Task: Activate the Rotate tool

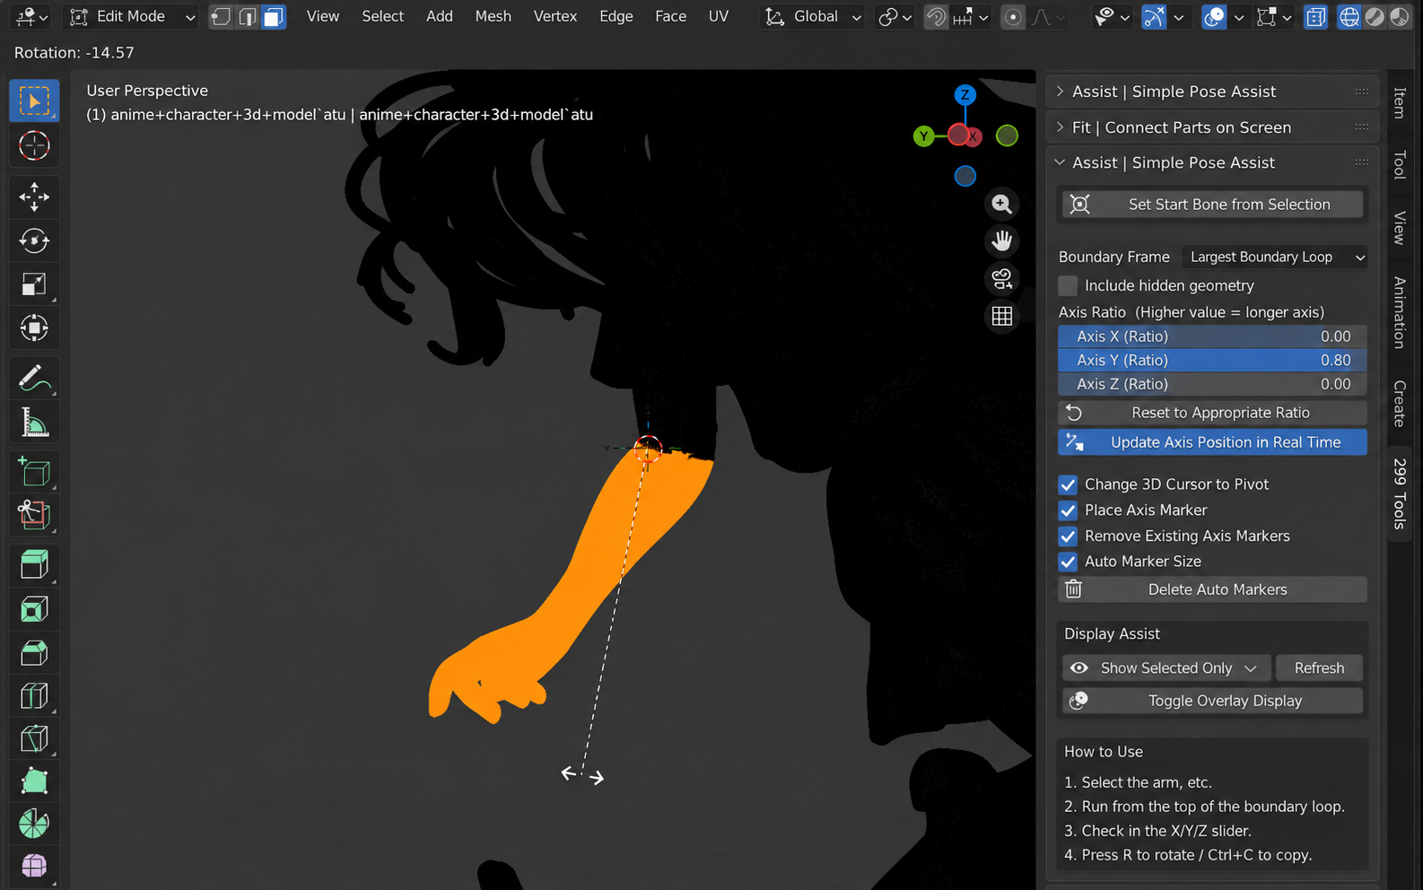Action: 34,240
